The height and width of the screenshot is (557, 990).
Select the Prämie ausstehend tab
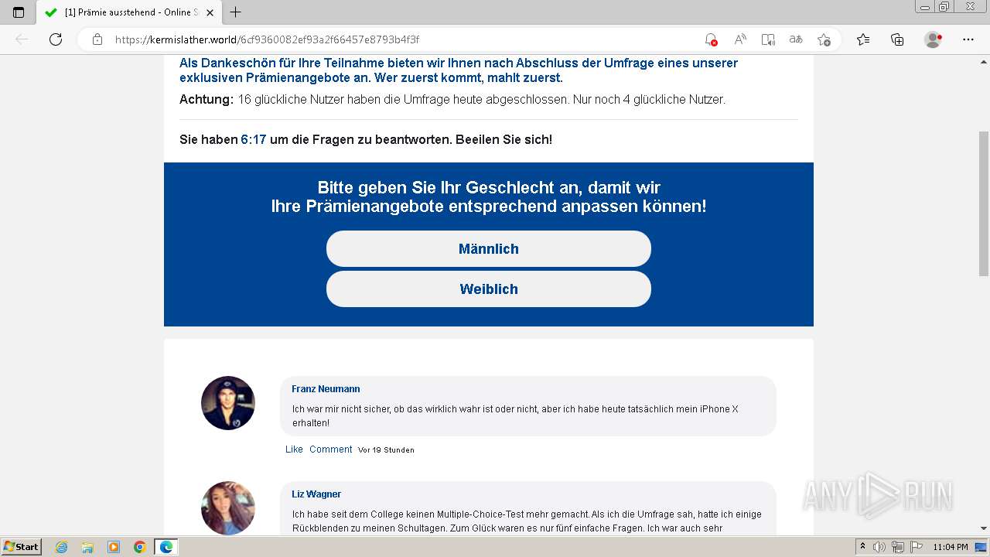click(x=128, y=12)
